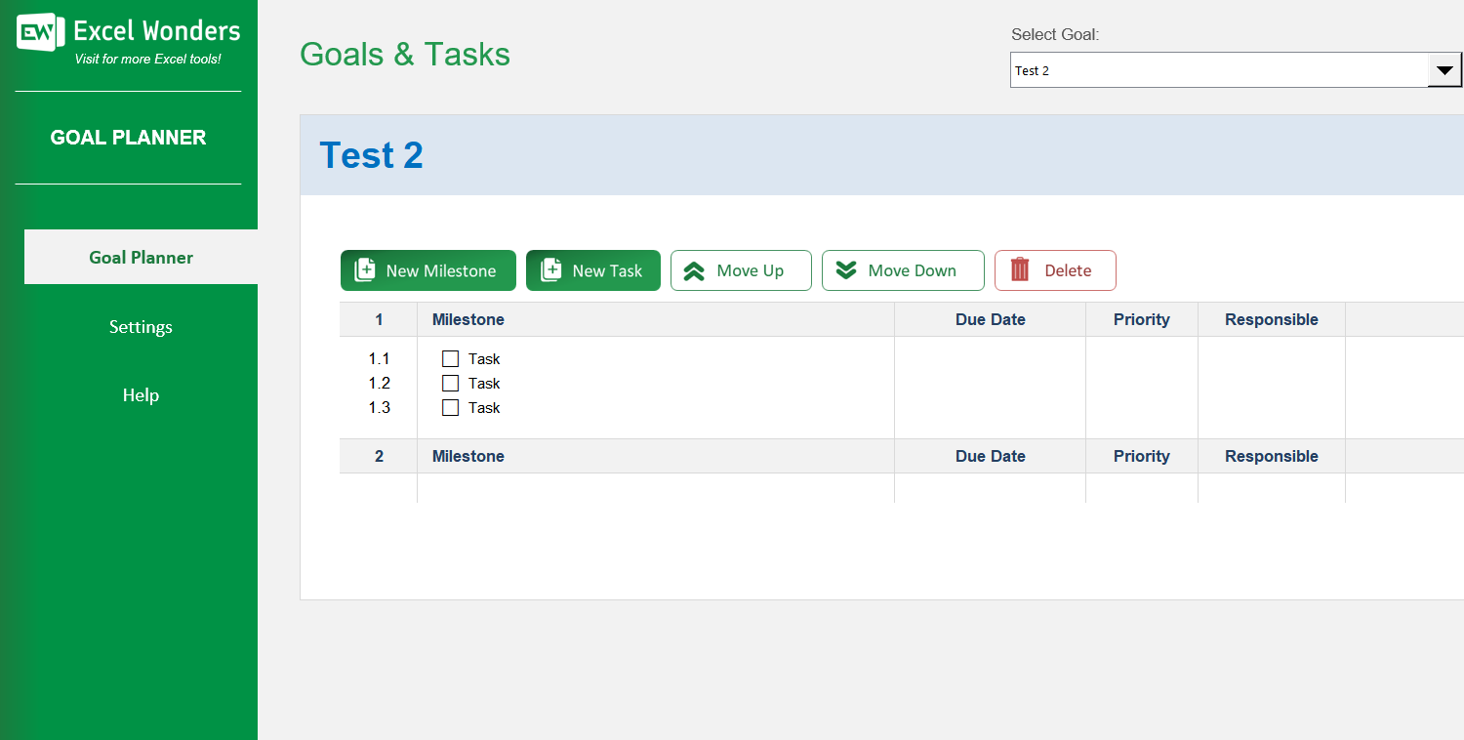Screen dimensions: 1464x740
Task: Expand milestone row 2 header
Action: coord(468,456)
